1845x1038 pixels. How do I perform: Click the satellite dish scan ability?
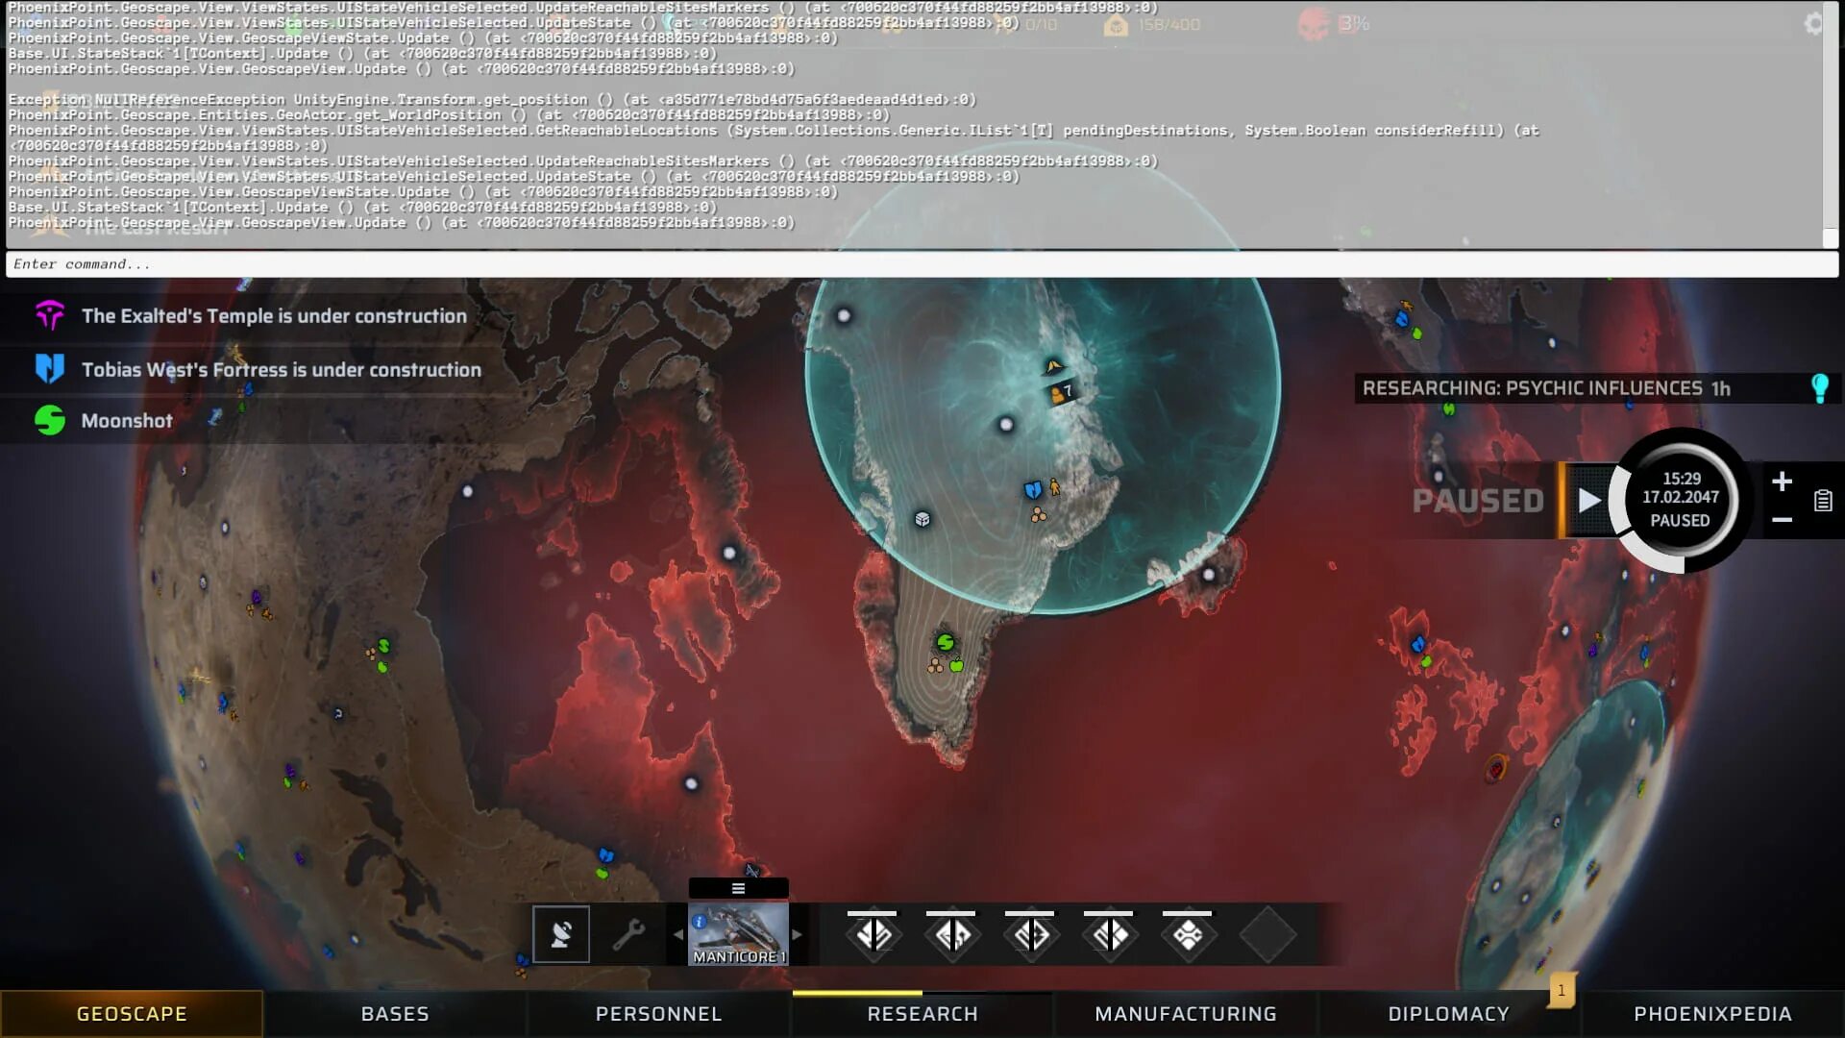coord(561,934)
